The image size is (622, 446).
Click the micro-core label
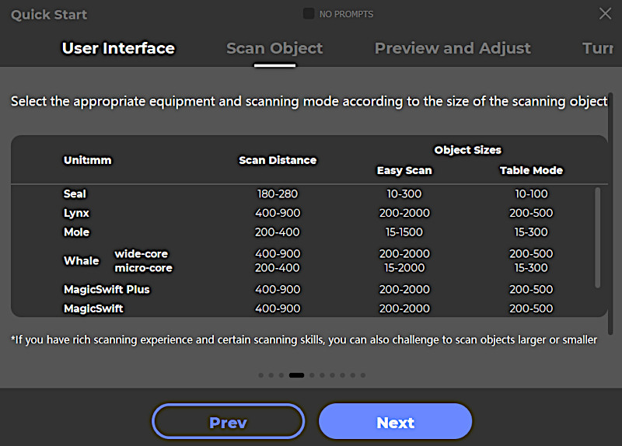point(144,268)
